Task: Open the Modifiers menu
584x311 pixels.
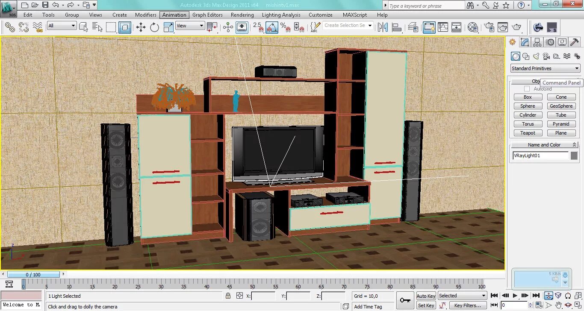Action: coord(146,15)
